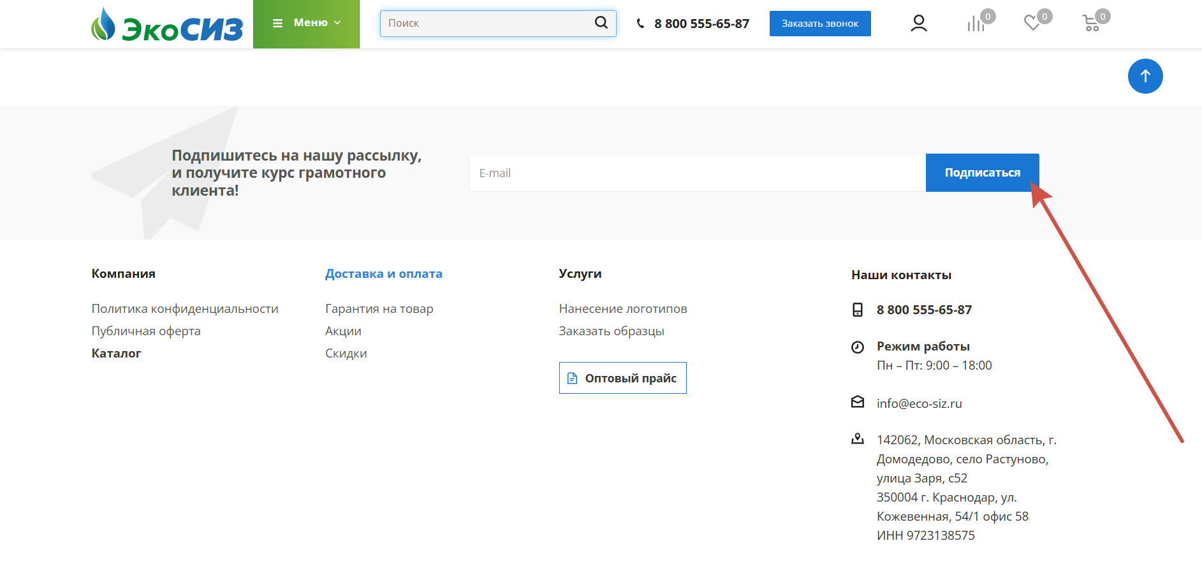Open the user account icon
Image resolution: width=1202 pixels, height=571 pixels.
click(919, 24)
